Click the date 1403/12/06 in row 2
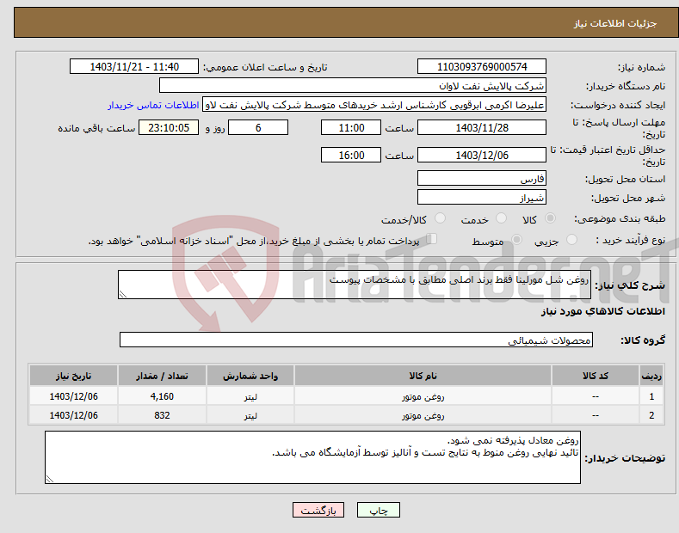Screen dimensions: 679x533 74,415
